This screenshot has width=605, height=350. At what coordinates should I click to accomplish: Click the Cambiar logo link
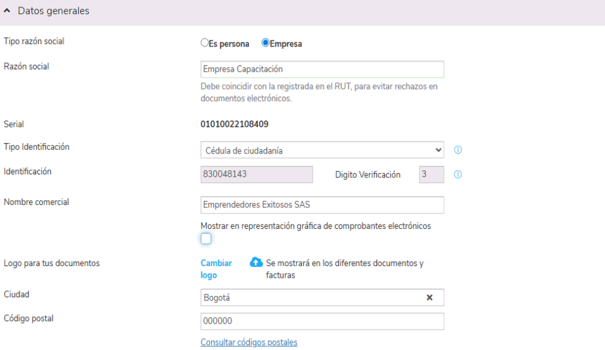click(216, 269)
